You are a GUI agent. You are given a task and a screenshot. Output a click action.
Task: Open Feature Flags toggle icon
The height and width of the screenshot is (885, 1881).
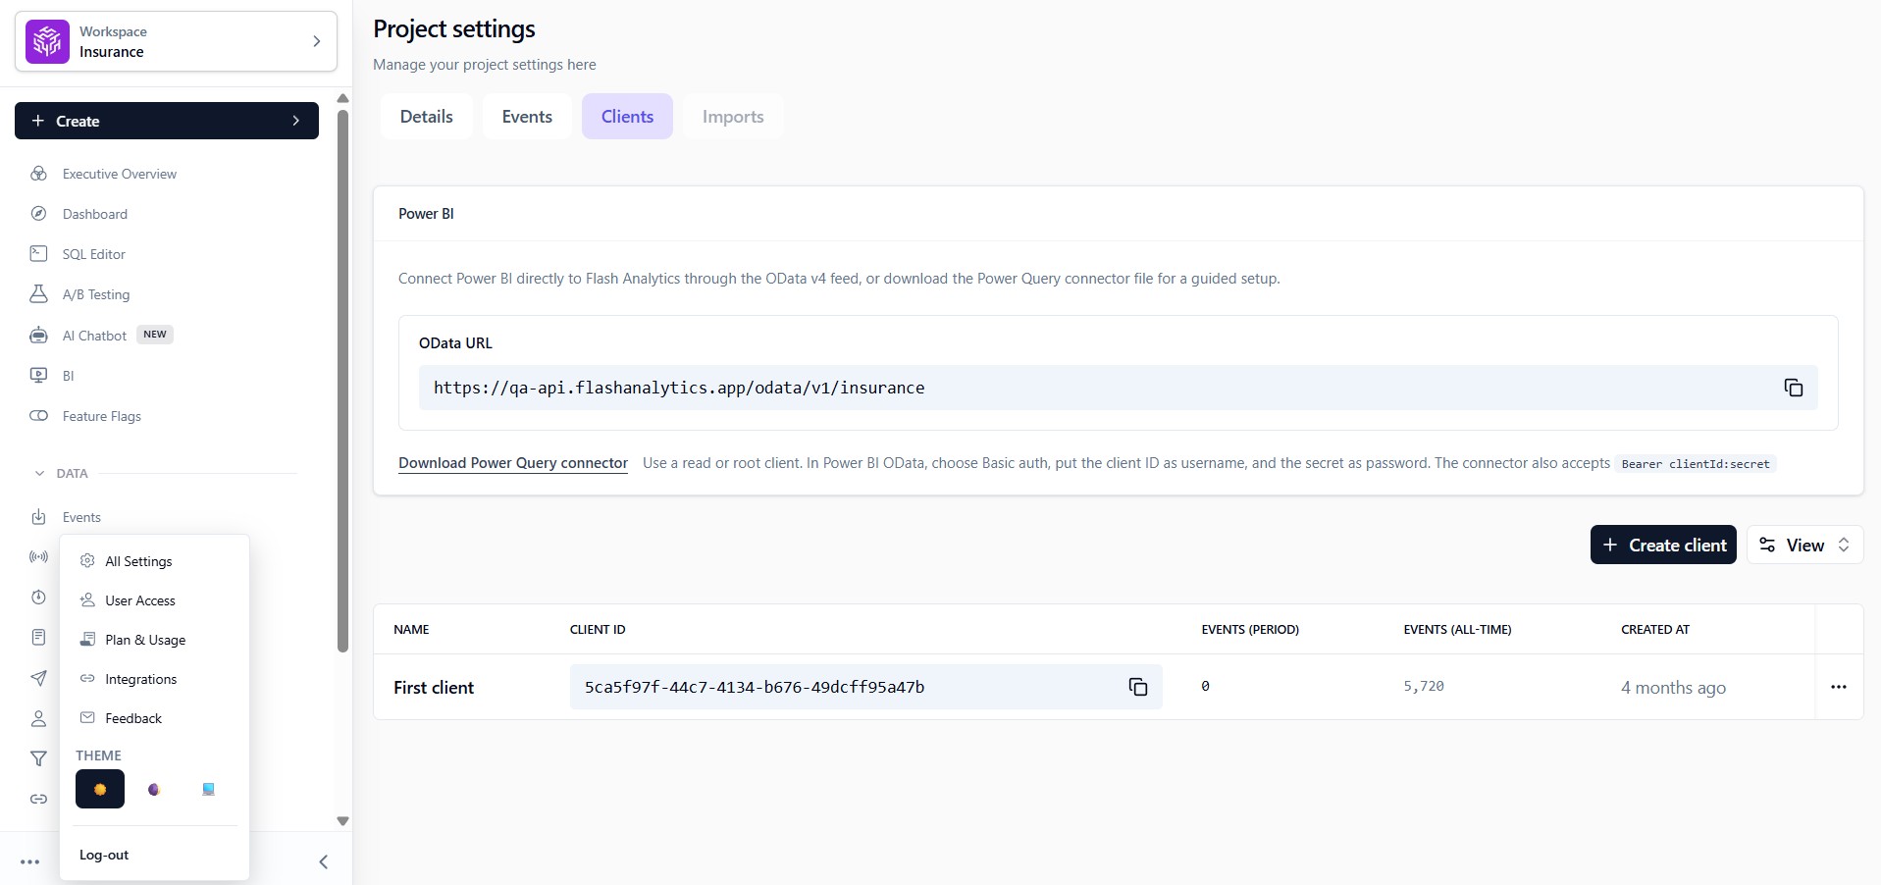tap(38, 416)
